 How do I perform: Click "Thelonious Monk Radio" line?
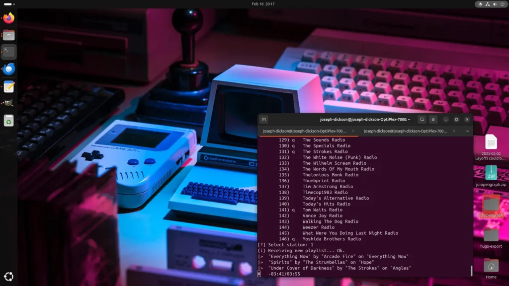point(331,175)
